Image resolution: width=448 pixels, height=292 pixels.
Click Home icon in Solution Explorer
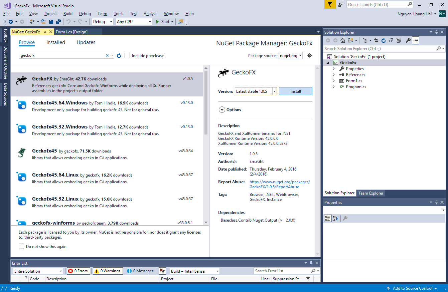click(343, 40)
